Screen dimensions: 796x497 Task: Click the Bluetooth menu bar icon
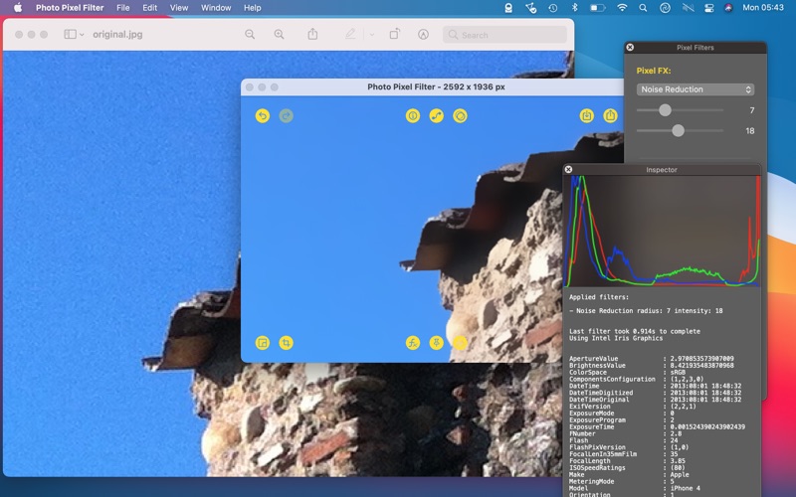pos(575,8)
